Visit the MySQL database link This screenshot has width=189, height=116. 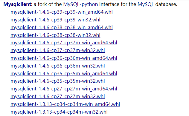[146, 4]
